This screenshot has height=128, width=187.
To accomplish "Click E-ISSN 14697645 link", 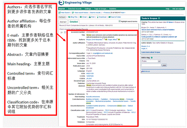I will coord(90,76).
